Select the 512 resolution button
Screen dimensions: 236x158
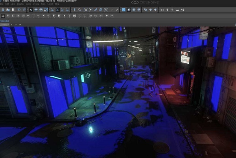click(96, 16)
